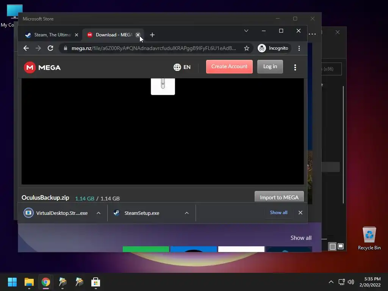Open the clock showing 5:35 PM
The width and height of the screenshot is (388, 291).
[370, 282]
